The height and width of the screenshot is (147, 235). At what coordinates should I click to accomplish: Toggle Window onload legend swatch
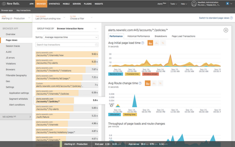tap(150, 74)
